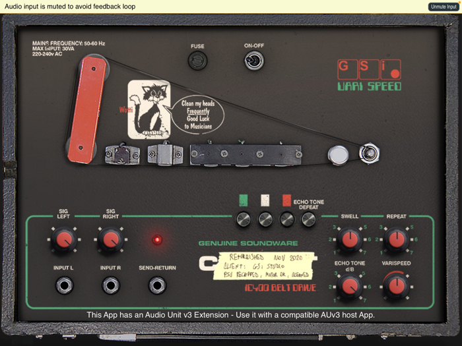
Task: Click the IC400 BELT DRIVE text
Action: click(280, 287)
